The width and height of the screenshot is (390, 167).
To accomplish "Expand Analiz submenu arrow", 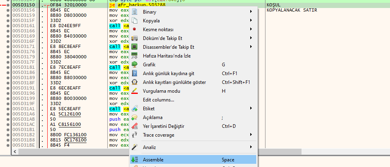I will tap(251, 147).
